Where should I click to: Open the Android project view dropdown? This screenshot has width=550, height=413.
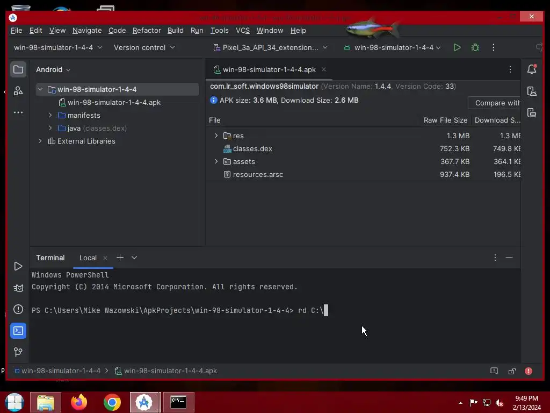[53, 69]
